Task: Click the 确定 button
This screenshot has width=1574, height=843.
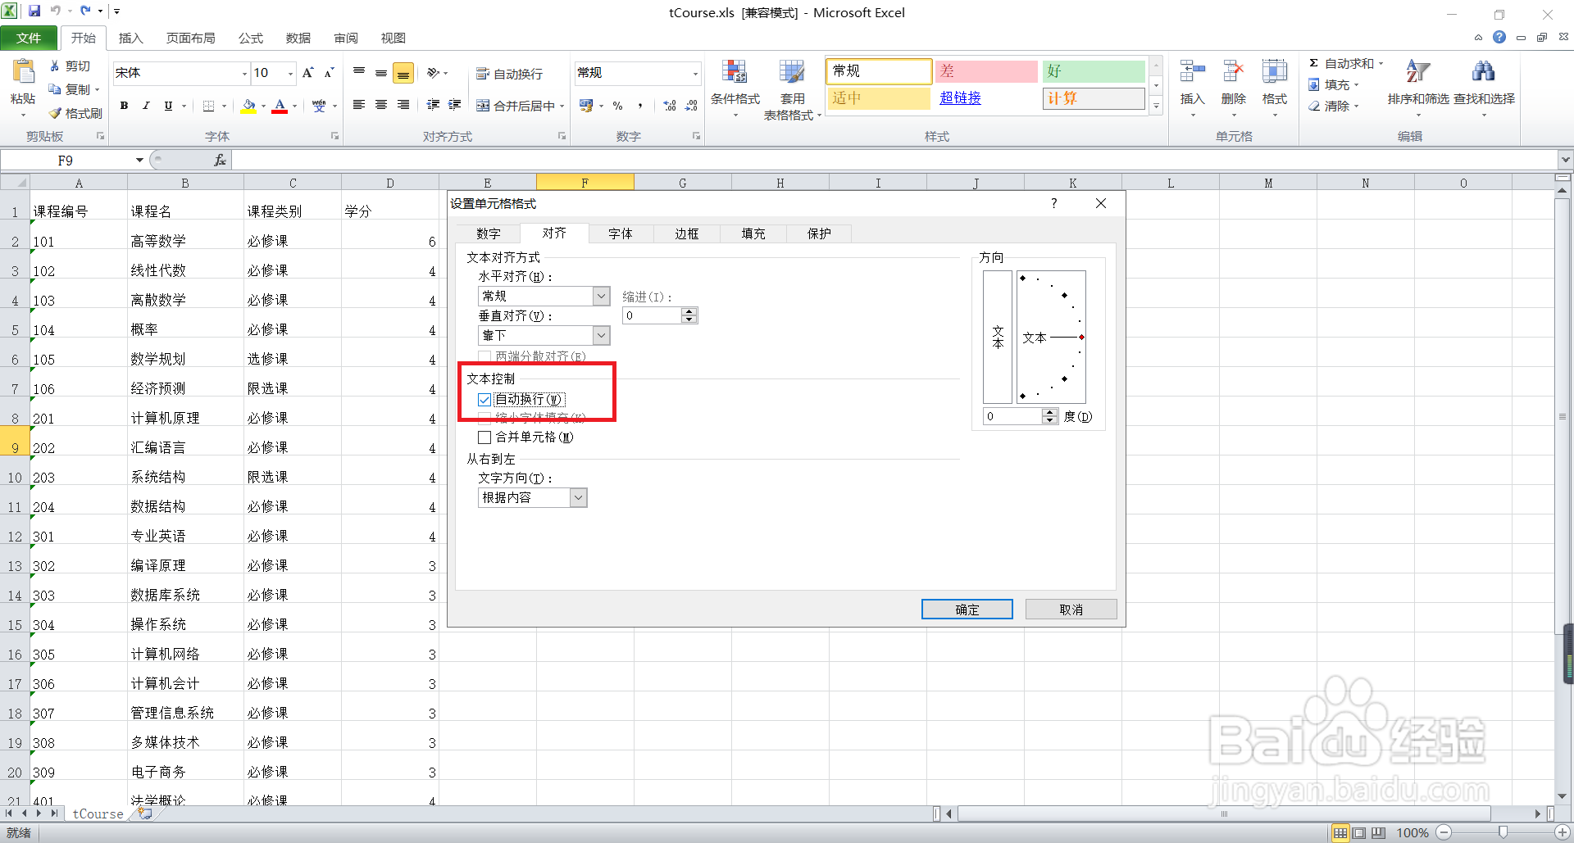Action: pyautogui.click(x=967, y=610)
